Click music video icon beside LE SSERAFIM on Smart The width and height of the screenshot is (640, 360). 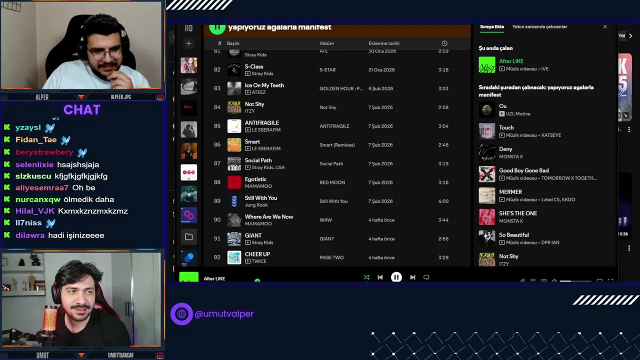(247, 148)
